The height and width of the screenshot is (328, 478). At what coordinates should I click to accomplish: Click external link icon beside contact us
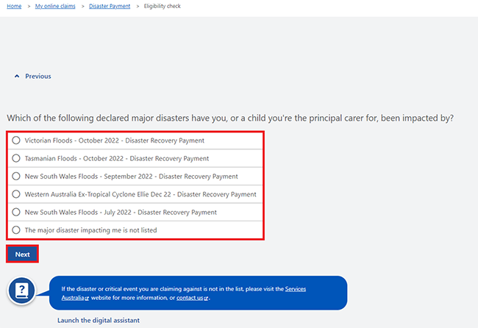(206, 299)
